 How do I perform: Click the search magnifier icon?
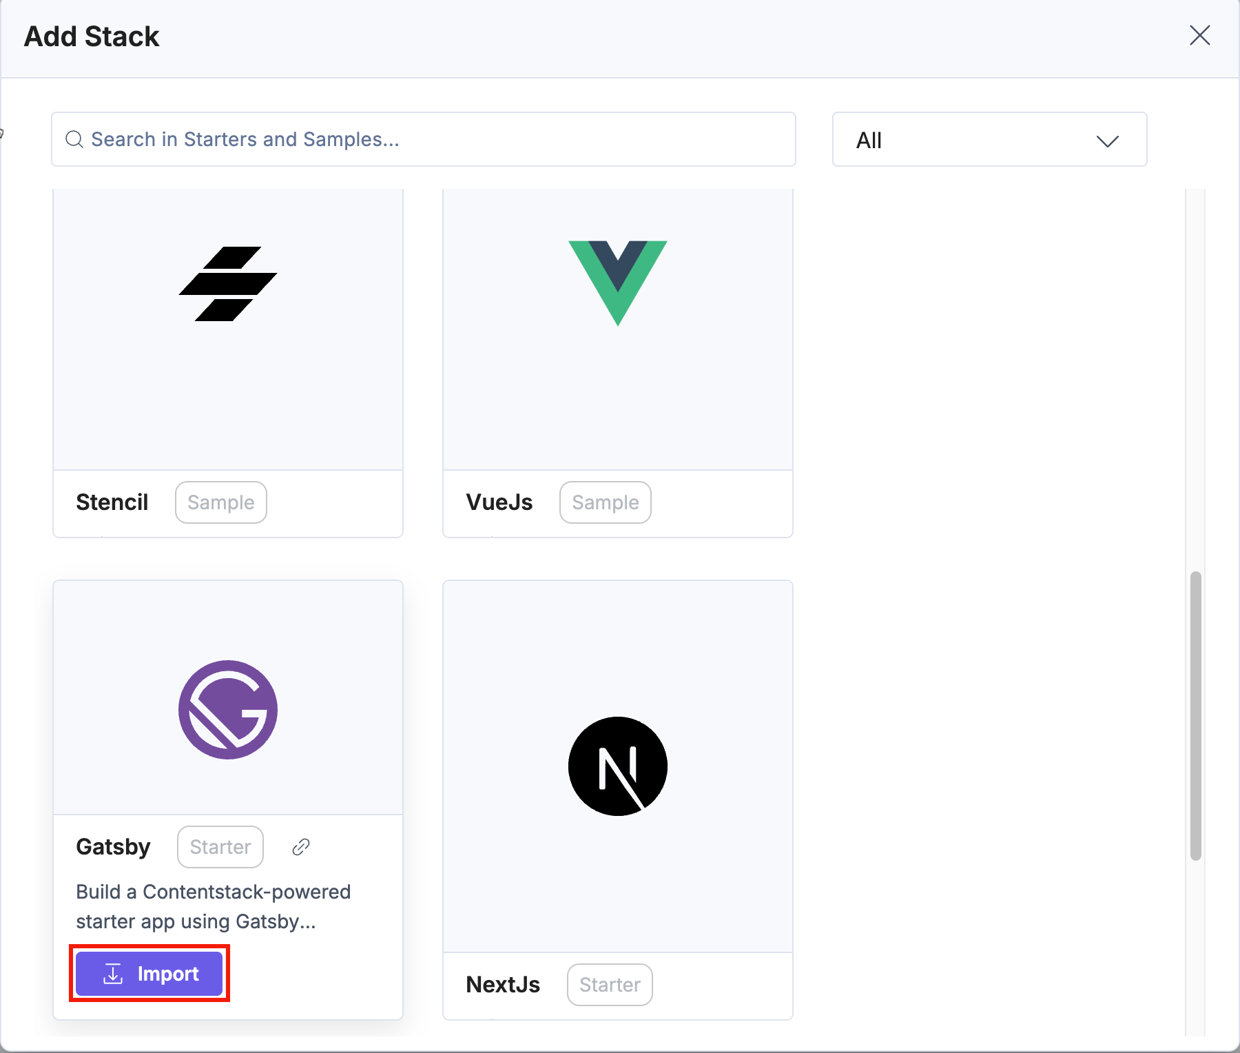74,140
